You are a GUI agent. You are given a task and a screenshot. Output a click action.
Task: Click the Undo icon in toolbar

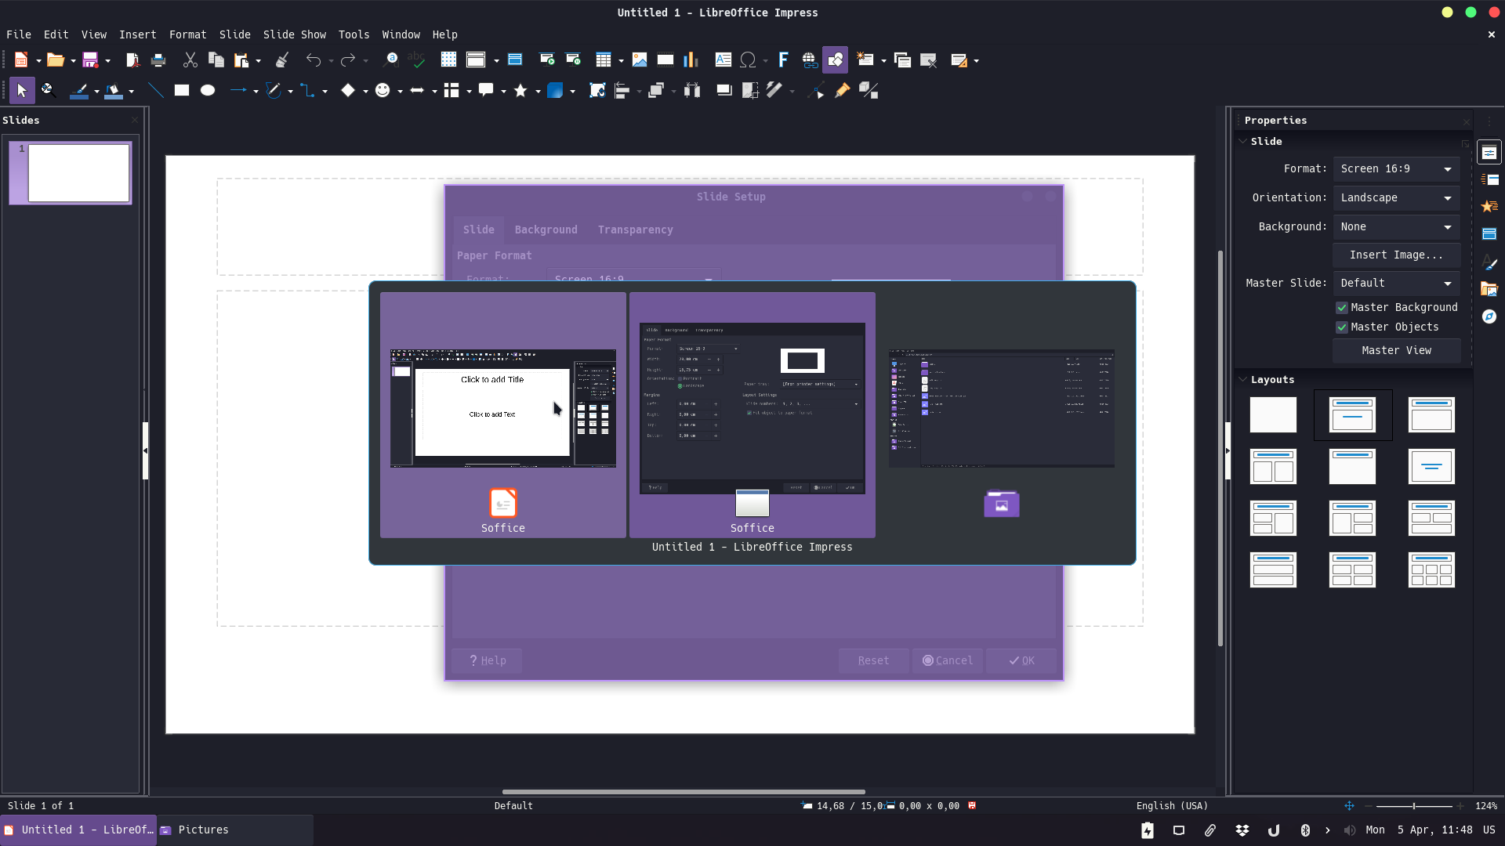click(x=314, y=60)
